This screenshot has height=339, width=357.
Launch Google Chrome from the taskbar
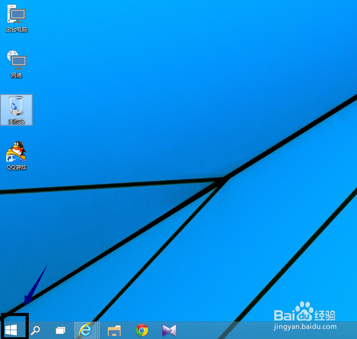pyautogui.click(x=142, y=330)
